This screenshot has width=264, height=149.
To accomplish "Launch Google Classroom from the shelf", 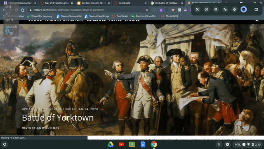I will click(132, 144).
